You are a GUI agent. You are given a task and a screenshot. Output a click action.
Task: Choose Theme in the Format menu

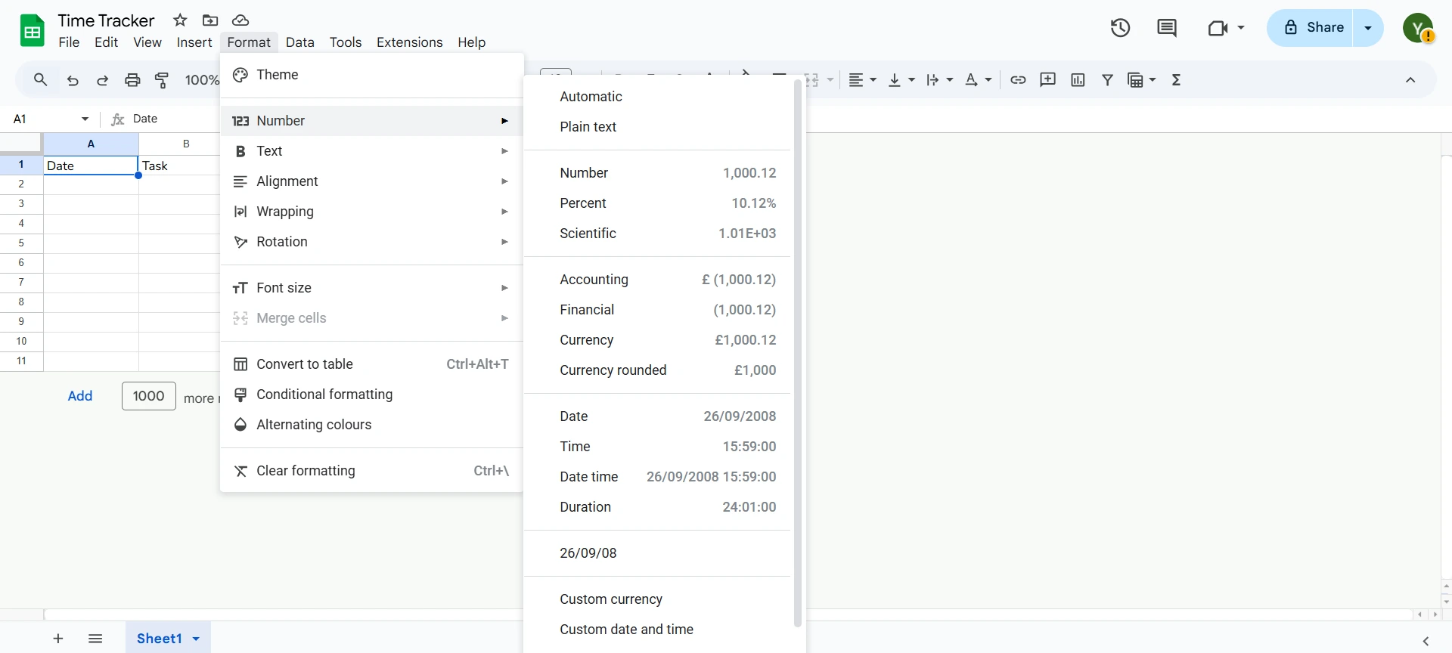click(x=371, y=75)
